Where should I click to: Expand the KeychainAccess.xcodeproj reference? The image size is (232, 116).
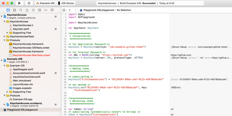tap(4, 104)
